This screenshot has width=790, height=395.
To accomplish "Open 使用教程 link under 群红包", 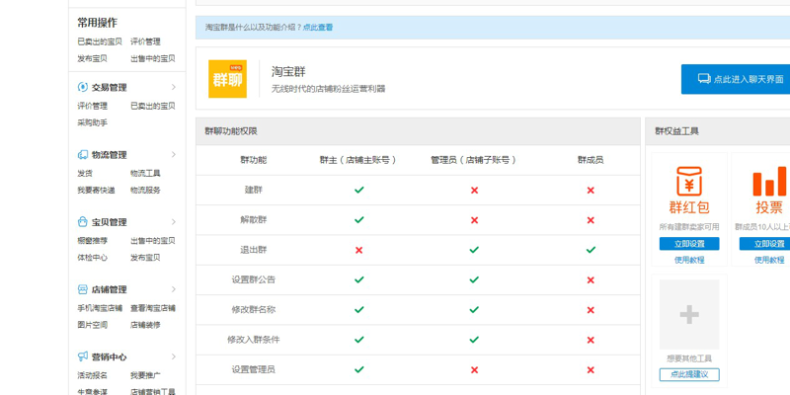I will (x=689, y=260).
